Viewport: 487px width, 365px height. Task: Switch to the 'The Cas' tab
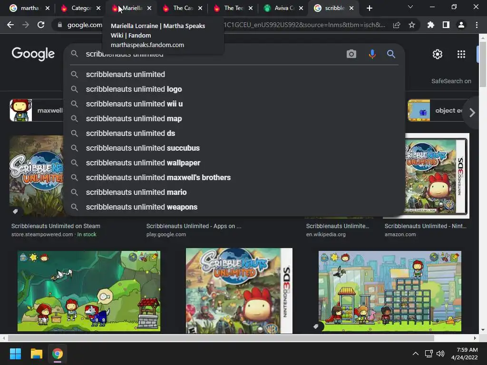point(183,8)
